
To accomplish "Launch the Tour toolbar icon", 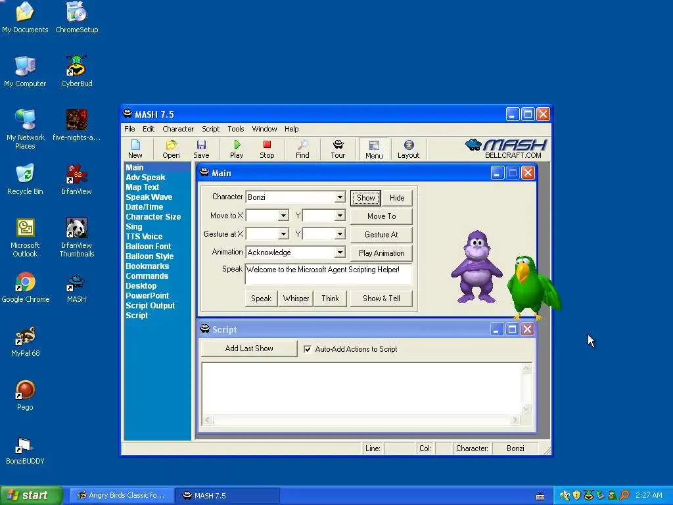I will pos(338,149).
